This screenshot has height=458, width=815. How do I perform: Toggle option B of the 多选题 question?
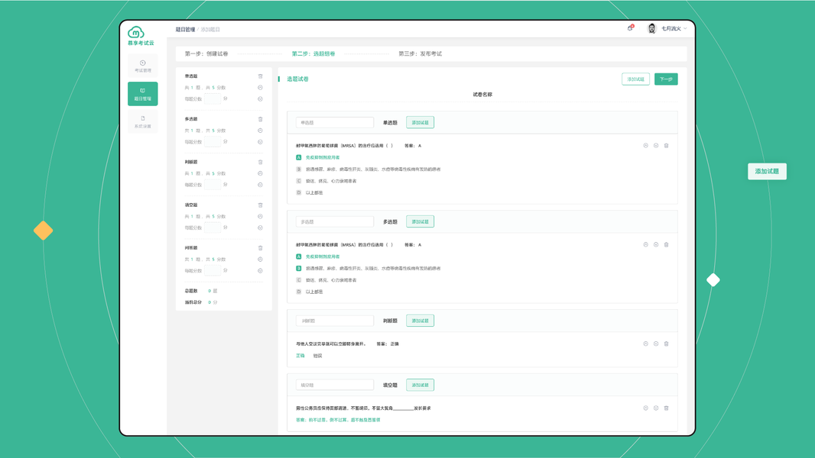pos(299,269)
